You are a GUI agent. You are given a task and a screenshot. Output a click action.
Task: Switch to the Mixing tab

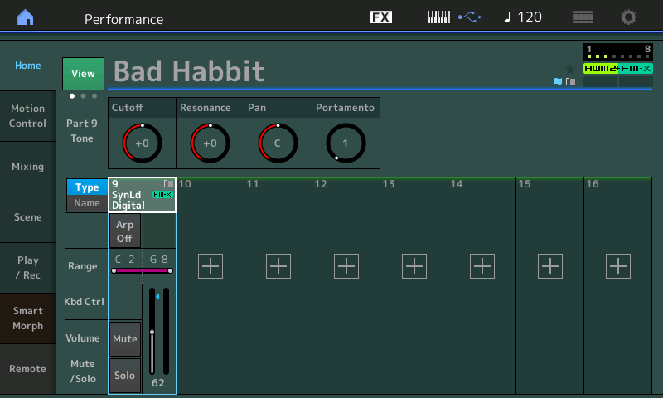tap(28, 167)
